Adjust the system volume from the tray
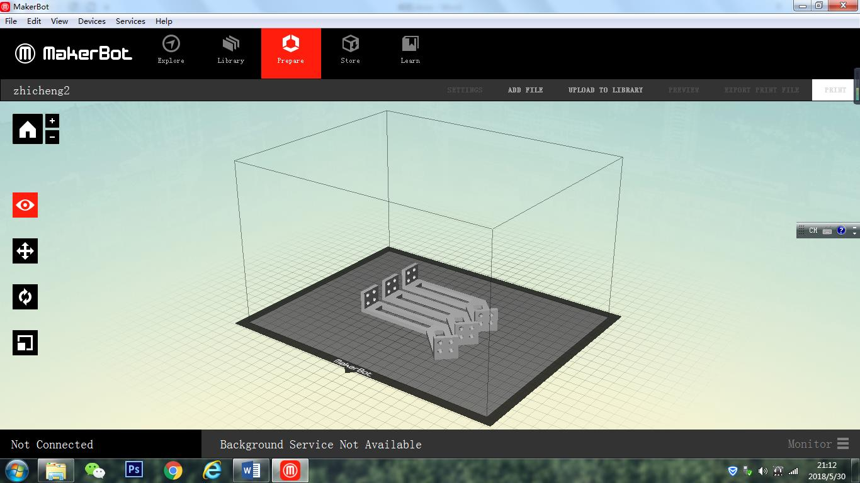 (x=762, y=471)
